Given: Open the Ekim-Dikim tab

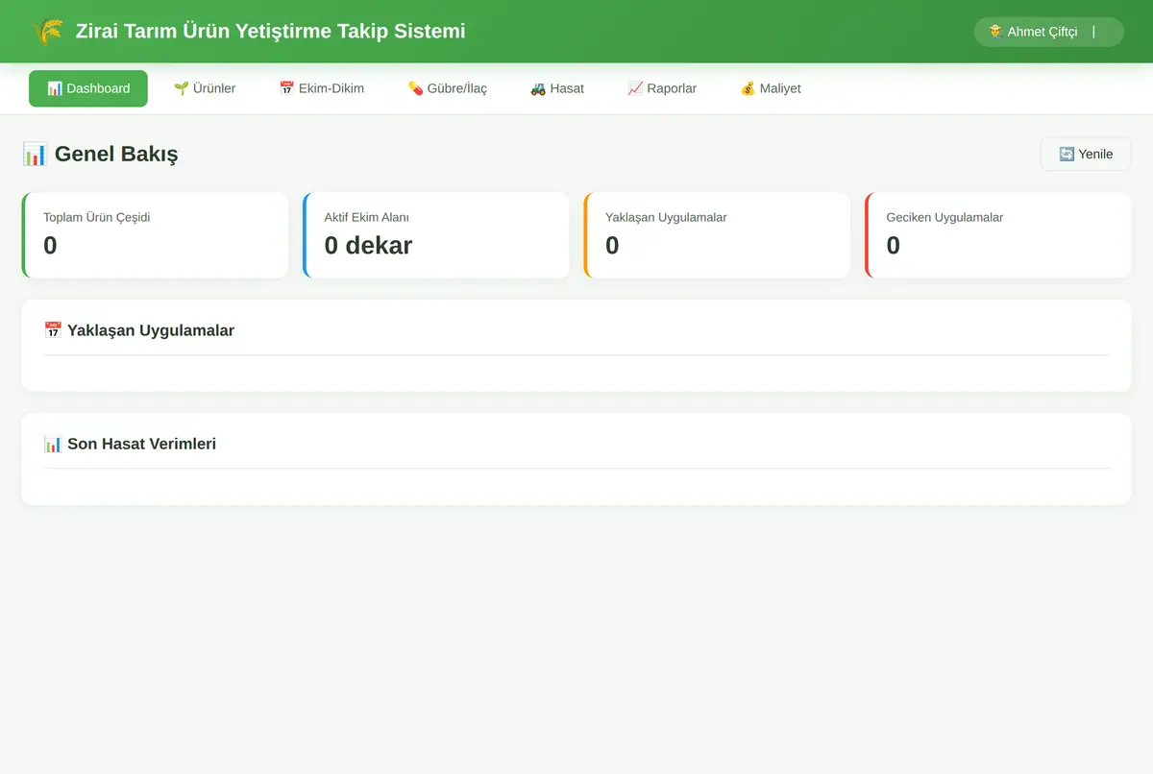Looking at the screenshot, I should coord(322,88).
